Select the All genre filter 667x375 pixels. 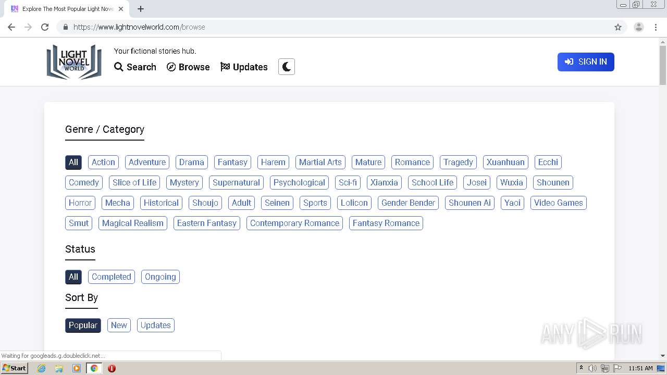click(73, 162)
